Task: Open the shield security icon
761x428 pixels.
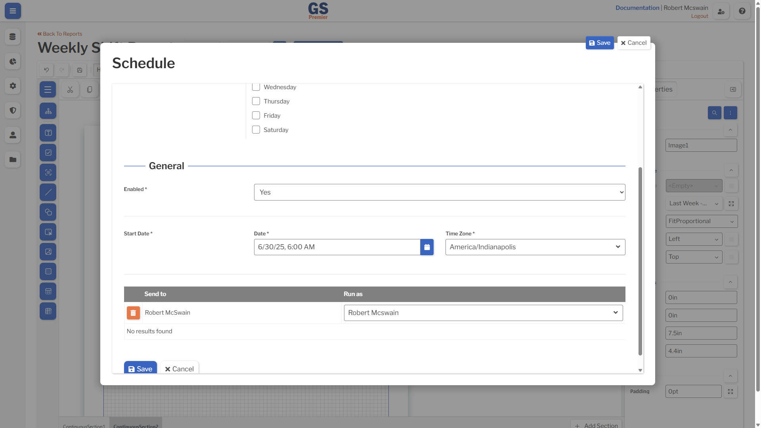Action: (13, 111)
